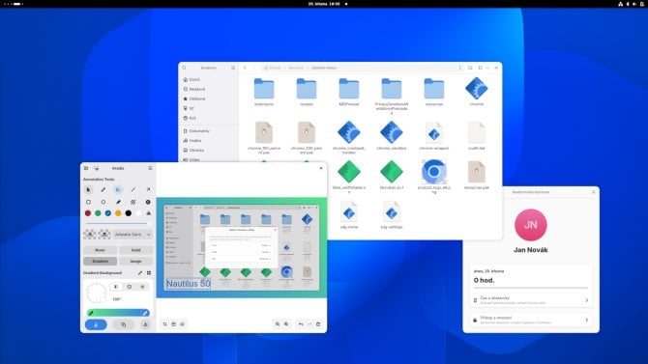Click the edit icon beside Gradient Background

pyautogui.click(x=140, y=273)
